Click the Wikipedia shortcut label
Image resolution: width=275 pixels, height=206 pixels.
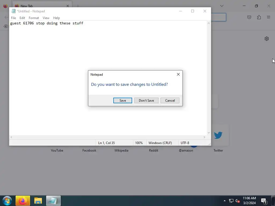[x=121, y=150]
